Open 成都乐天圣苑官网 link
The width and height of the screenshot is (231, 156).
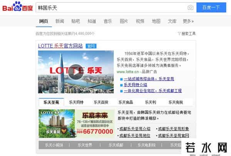[173, 136]
